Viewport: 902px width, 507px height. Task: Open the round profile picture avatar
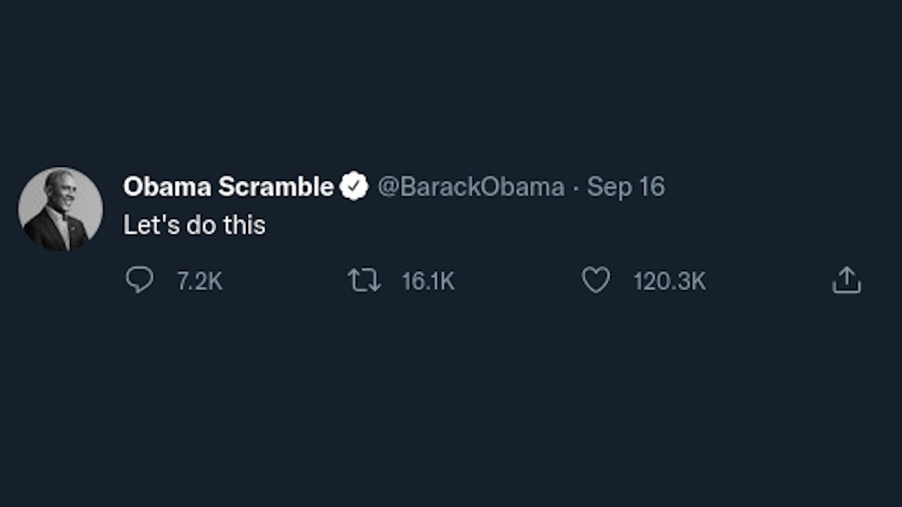coord(61,209)
